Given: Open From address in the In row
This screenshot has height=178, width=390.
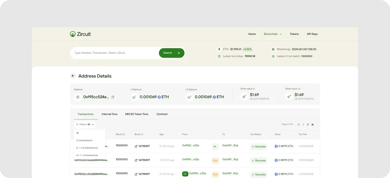Looking at the screenshot, I should (x=190, y=146).
